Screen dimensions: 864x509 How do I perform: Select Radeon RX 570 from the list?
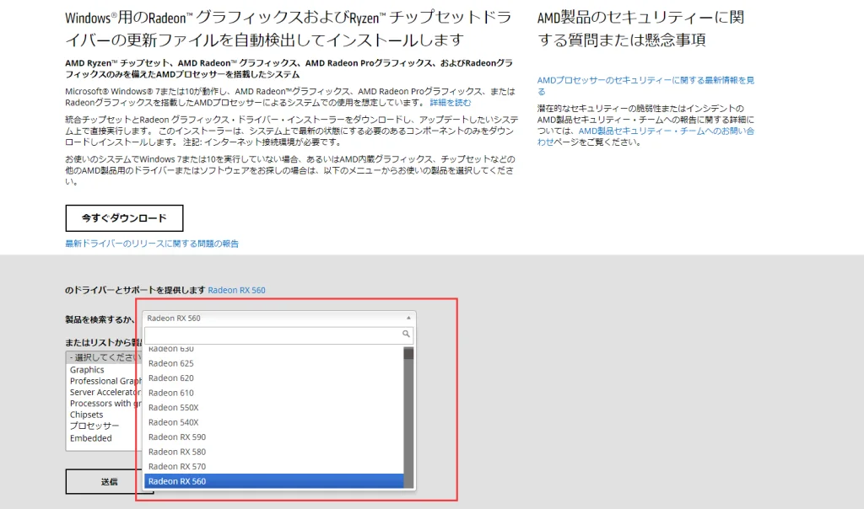[274, 467]
